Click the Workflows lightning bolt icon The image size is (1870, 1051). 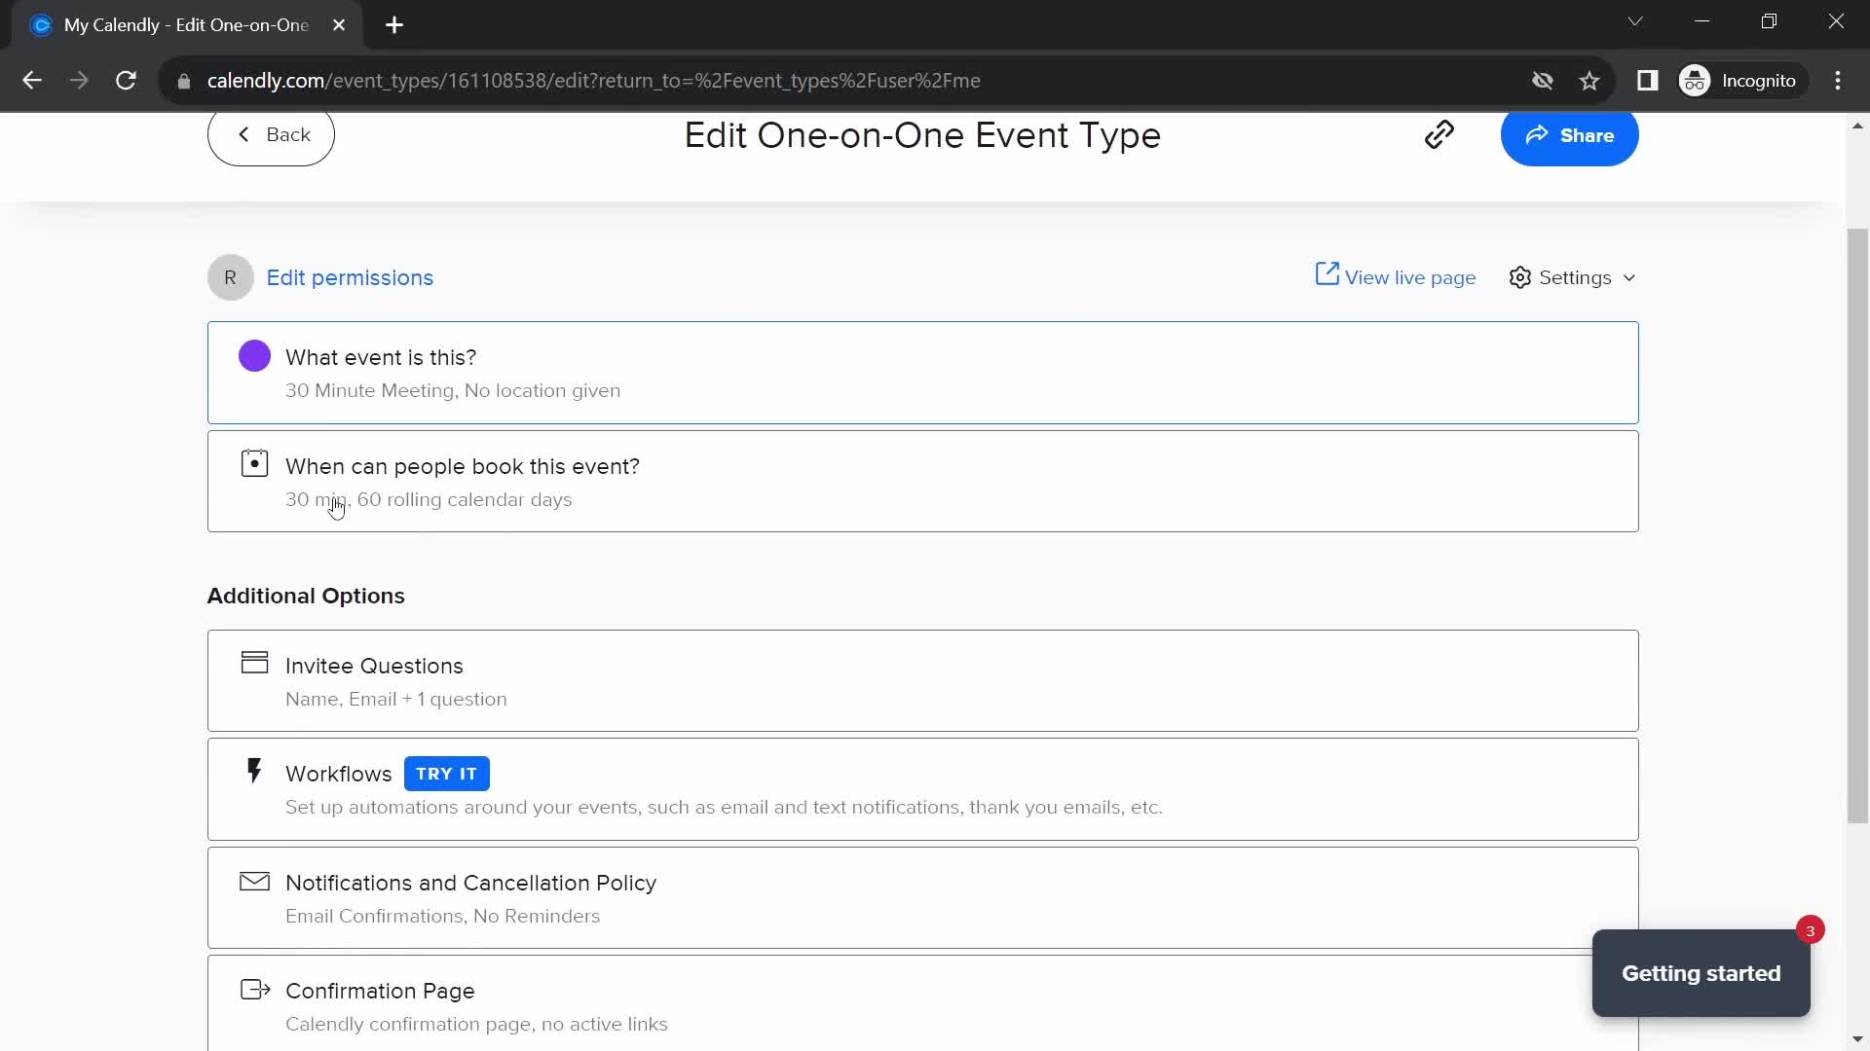point(255,774)
